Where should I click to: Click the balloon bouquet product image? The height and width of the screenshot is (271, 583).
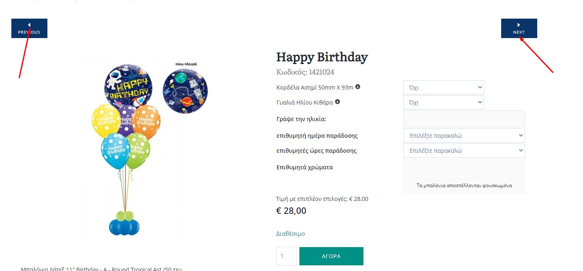coord(126,162)
